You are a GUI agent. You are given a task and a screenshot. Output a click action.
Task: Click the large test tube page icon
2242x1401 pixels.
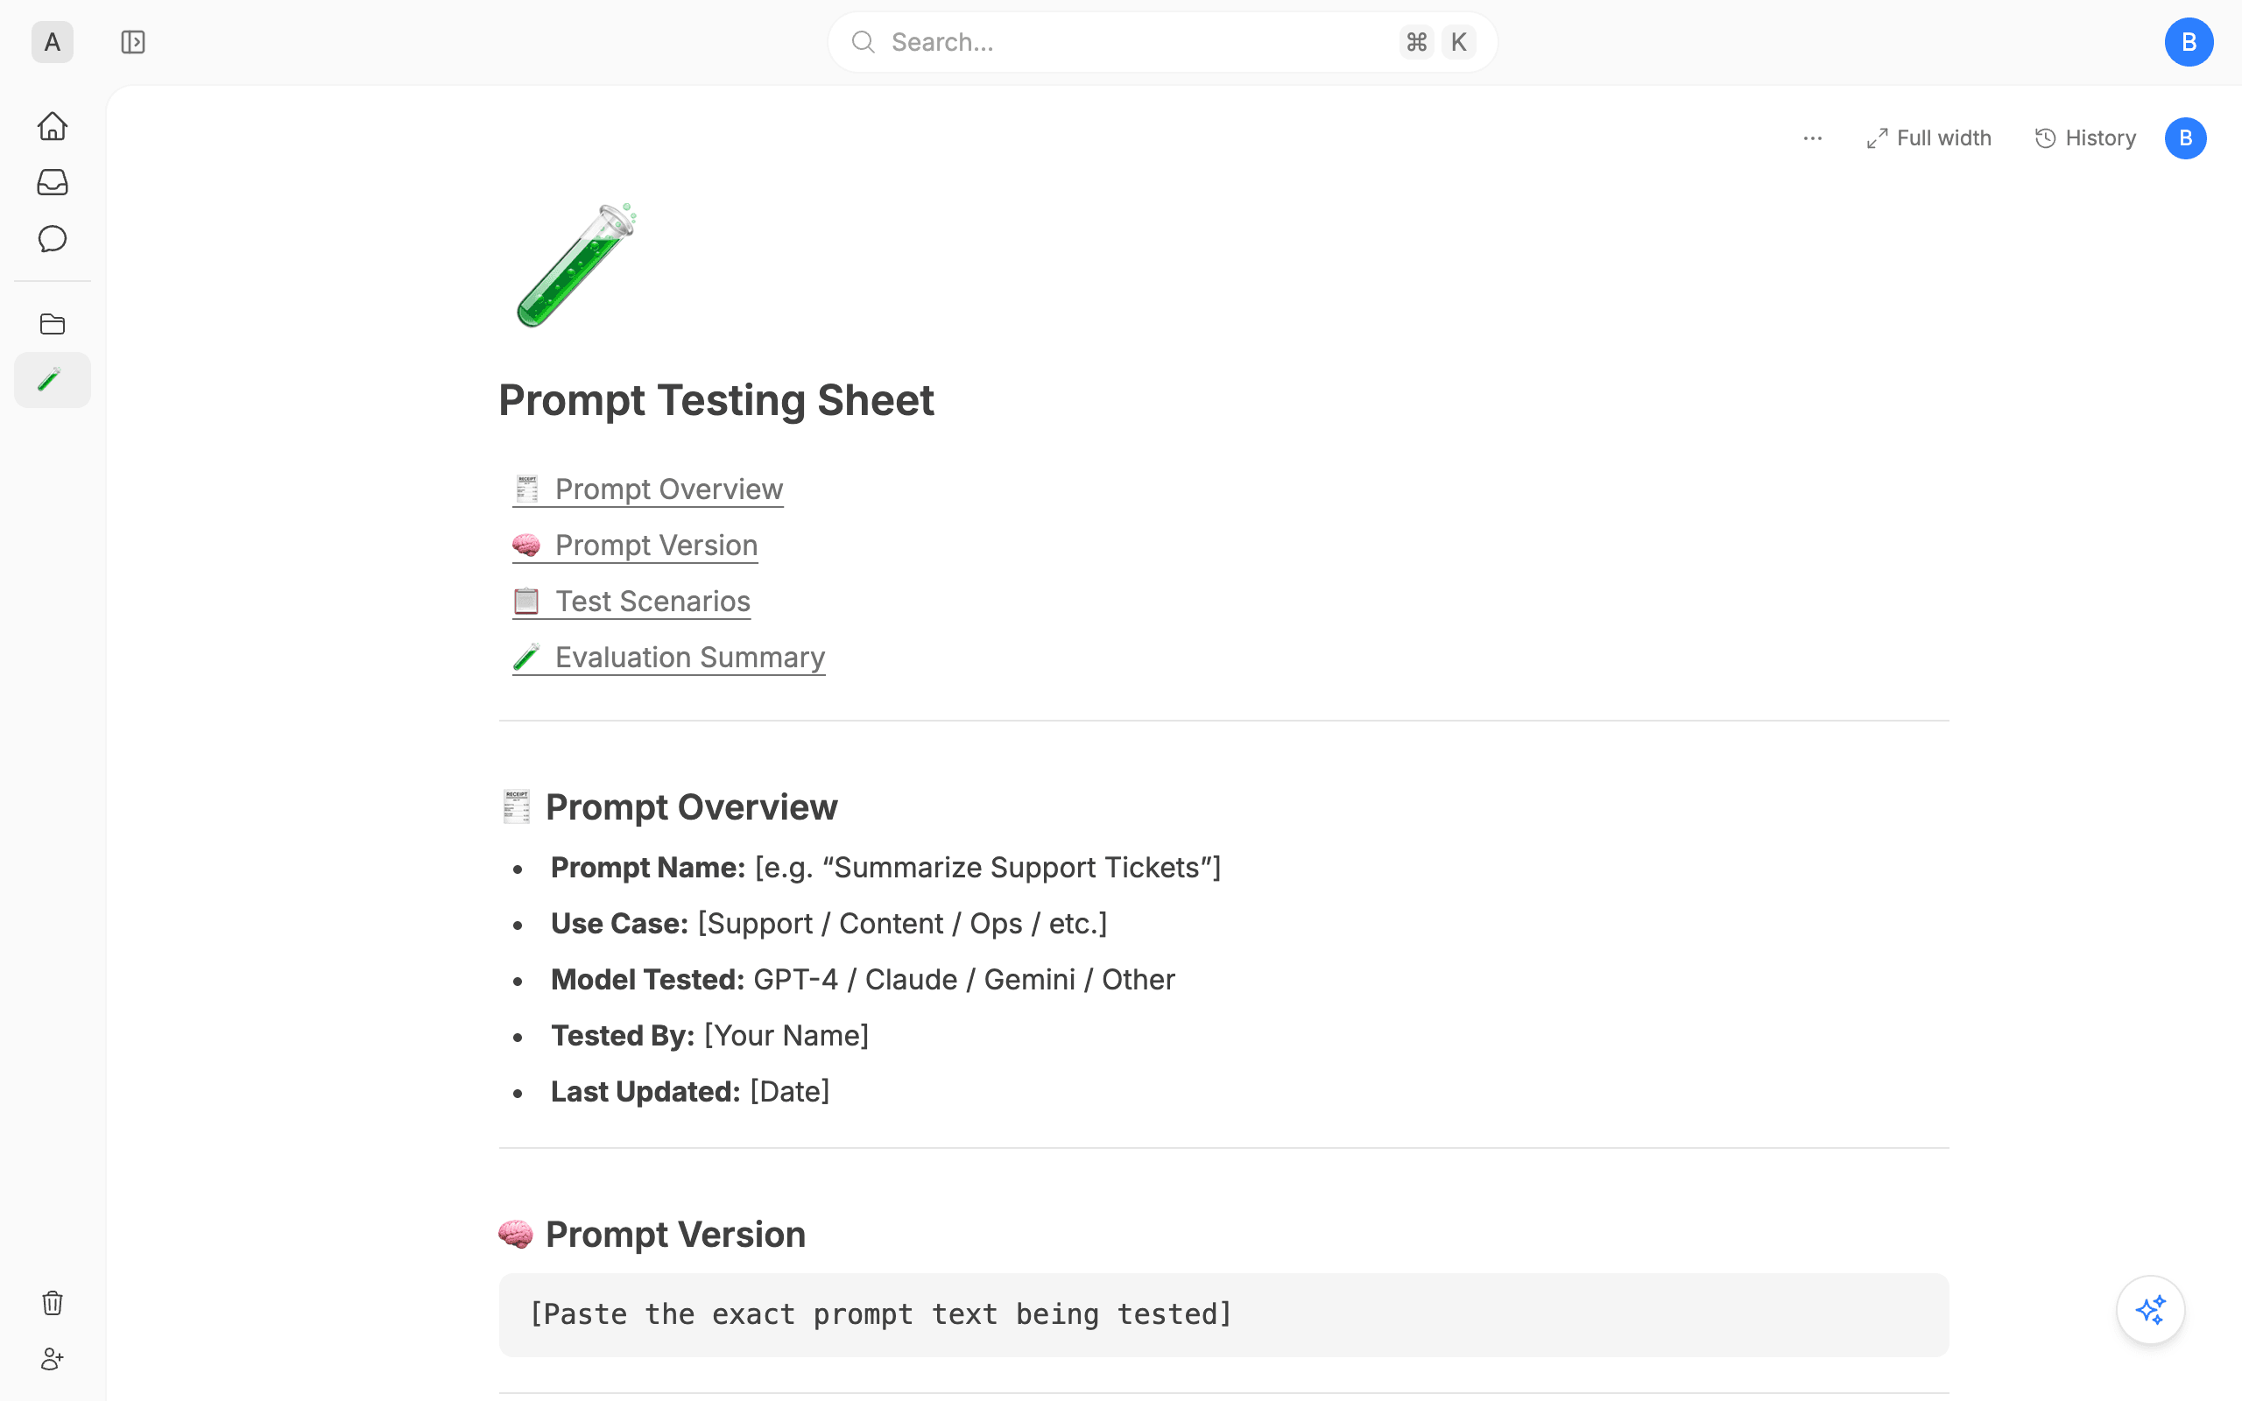tap(576, 266)
